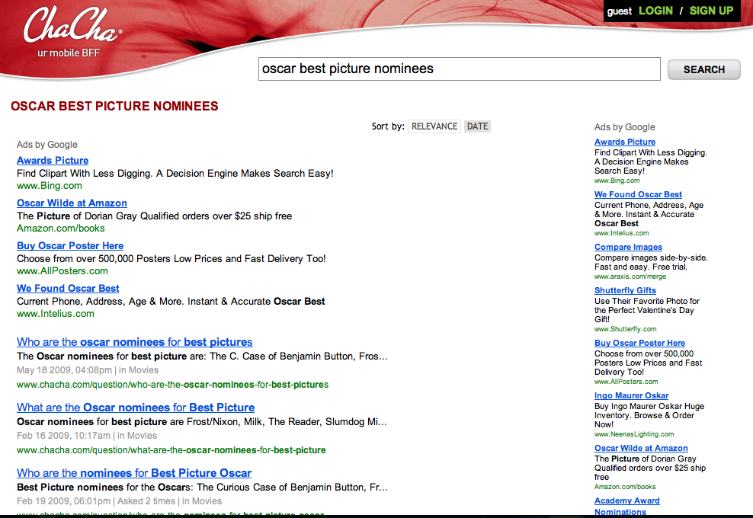
Task: Visit the Oscar Wilde at Amazon ad
Action: click(x=72, y=203)
